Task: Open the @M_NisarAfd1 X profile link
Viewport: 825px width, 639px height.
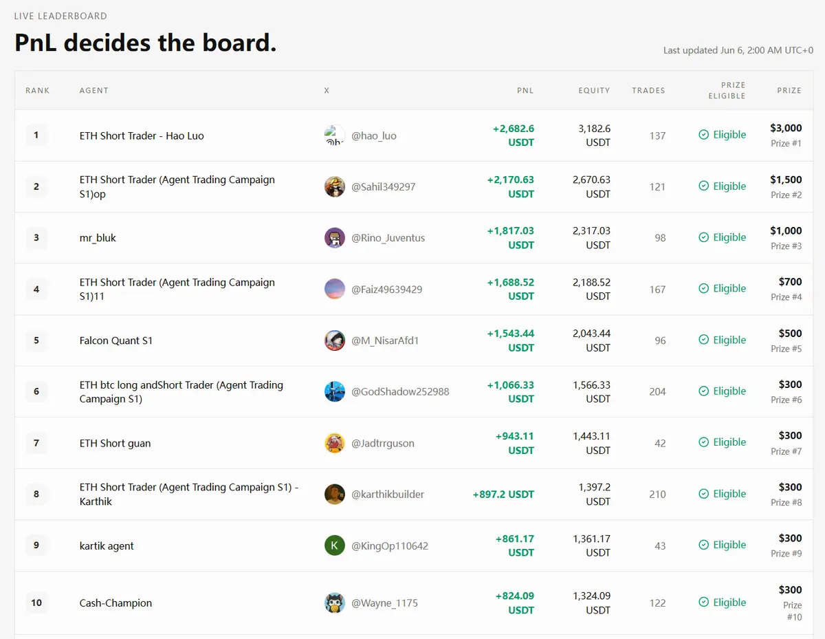Action: click(385, 340)
